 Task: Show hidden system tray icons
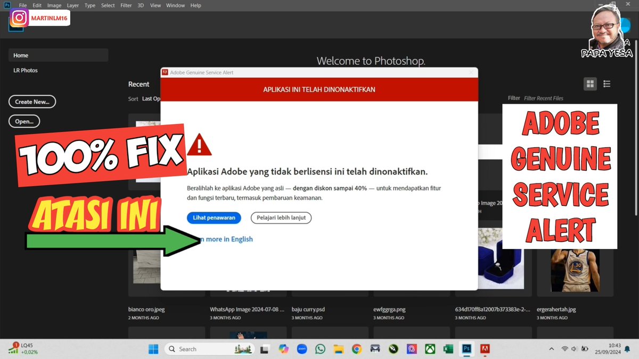[x=551, y=349]
